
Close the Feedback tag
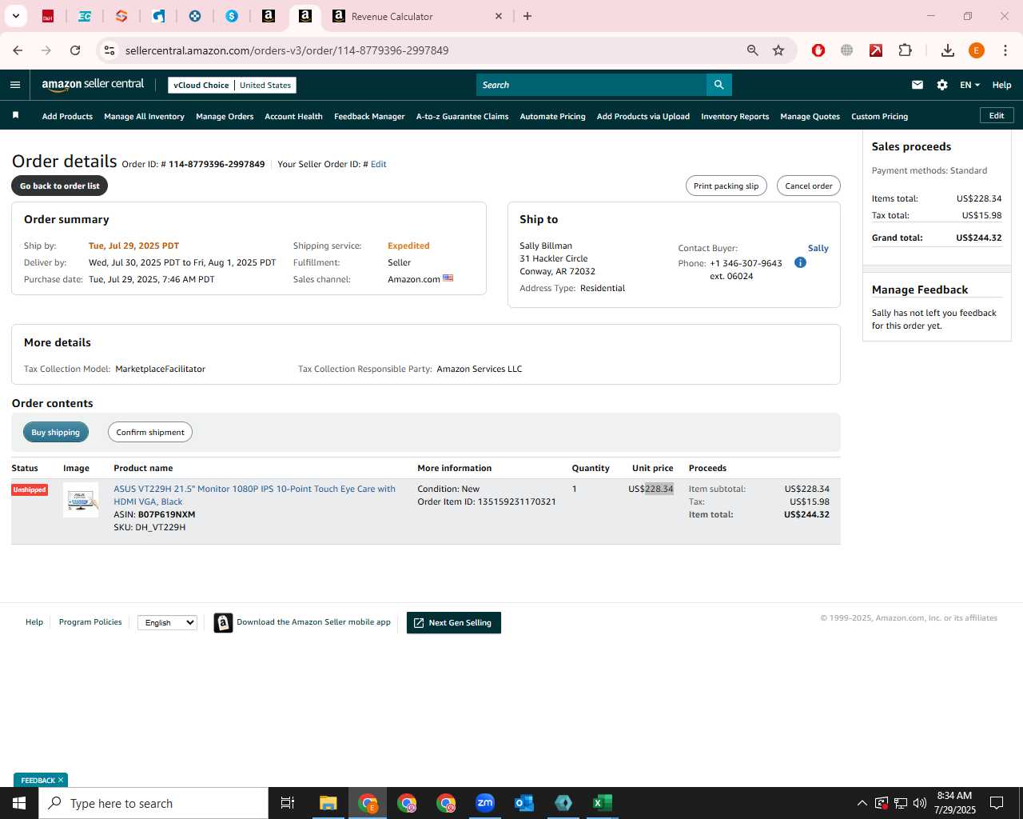click(x=61, y=780)
